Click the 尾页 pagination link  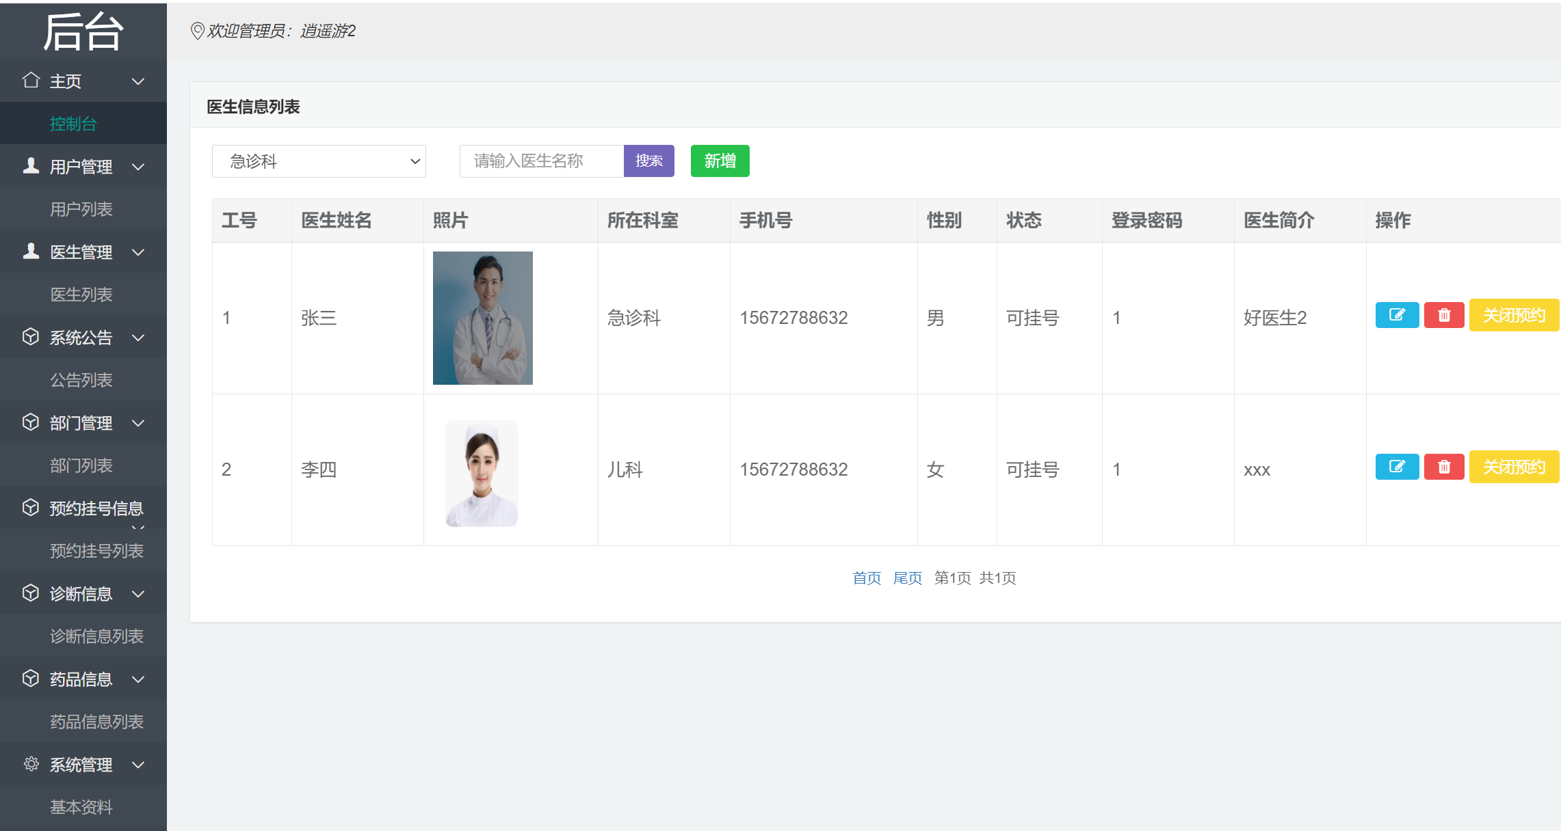pyautogui.click(x=907, y=578)
